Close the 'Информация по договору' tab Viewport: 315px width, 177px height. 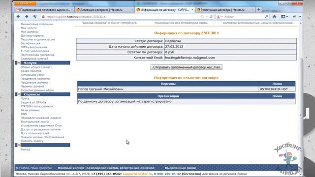[x=192, y=10]
